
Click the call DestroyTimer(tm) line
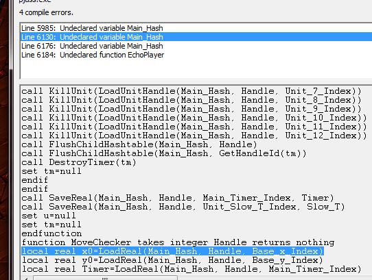point(79,163)
